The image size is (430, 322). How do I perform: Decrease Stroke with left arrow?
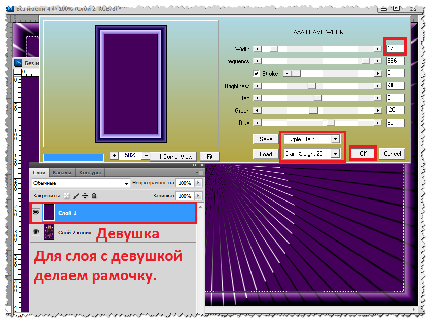click(x=288, y=73)
